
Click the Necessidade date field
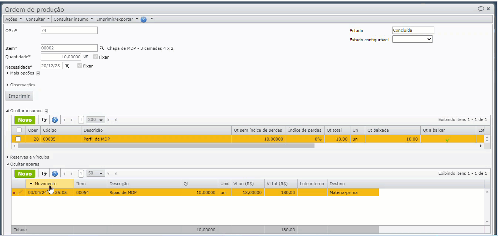click(x=52, y=66)
